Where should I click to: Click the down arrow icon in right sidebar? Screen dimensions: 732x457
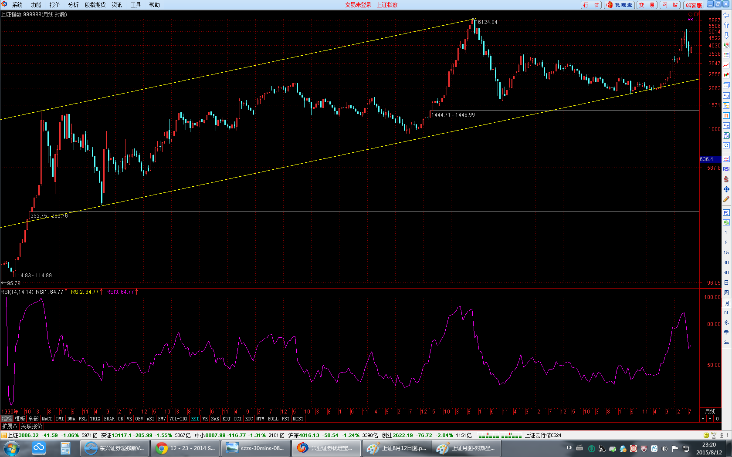(x=726, y=35)
